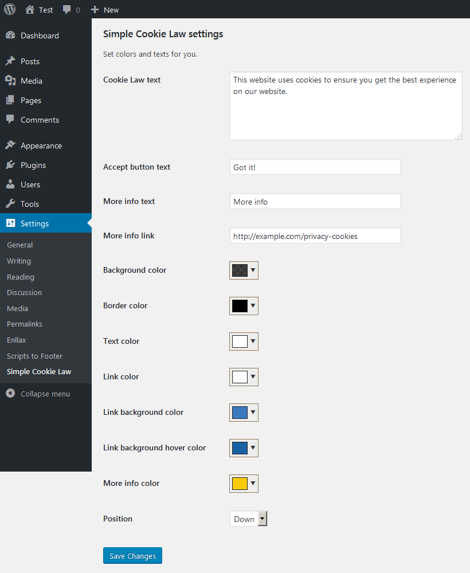Image resolution: width=470 pixels, height=573 pixels.
Task: Click inside the Cookie Law text area
Action: point(346,106)
